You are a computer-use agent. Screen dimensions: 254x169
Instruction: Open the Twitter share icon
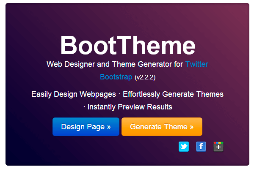(184, 147)
